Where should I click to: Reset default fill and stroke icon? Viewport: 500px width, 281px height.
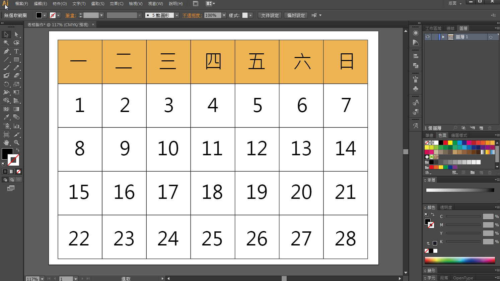coord(3,164)
